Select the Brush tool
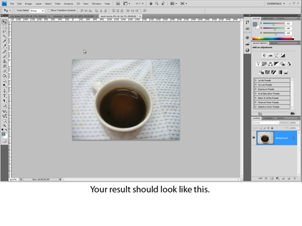Screen dimensions: 302x226 (4, 57)
